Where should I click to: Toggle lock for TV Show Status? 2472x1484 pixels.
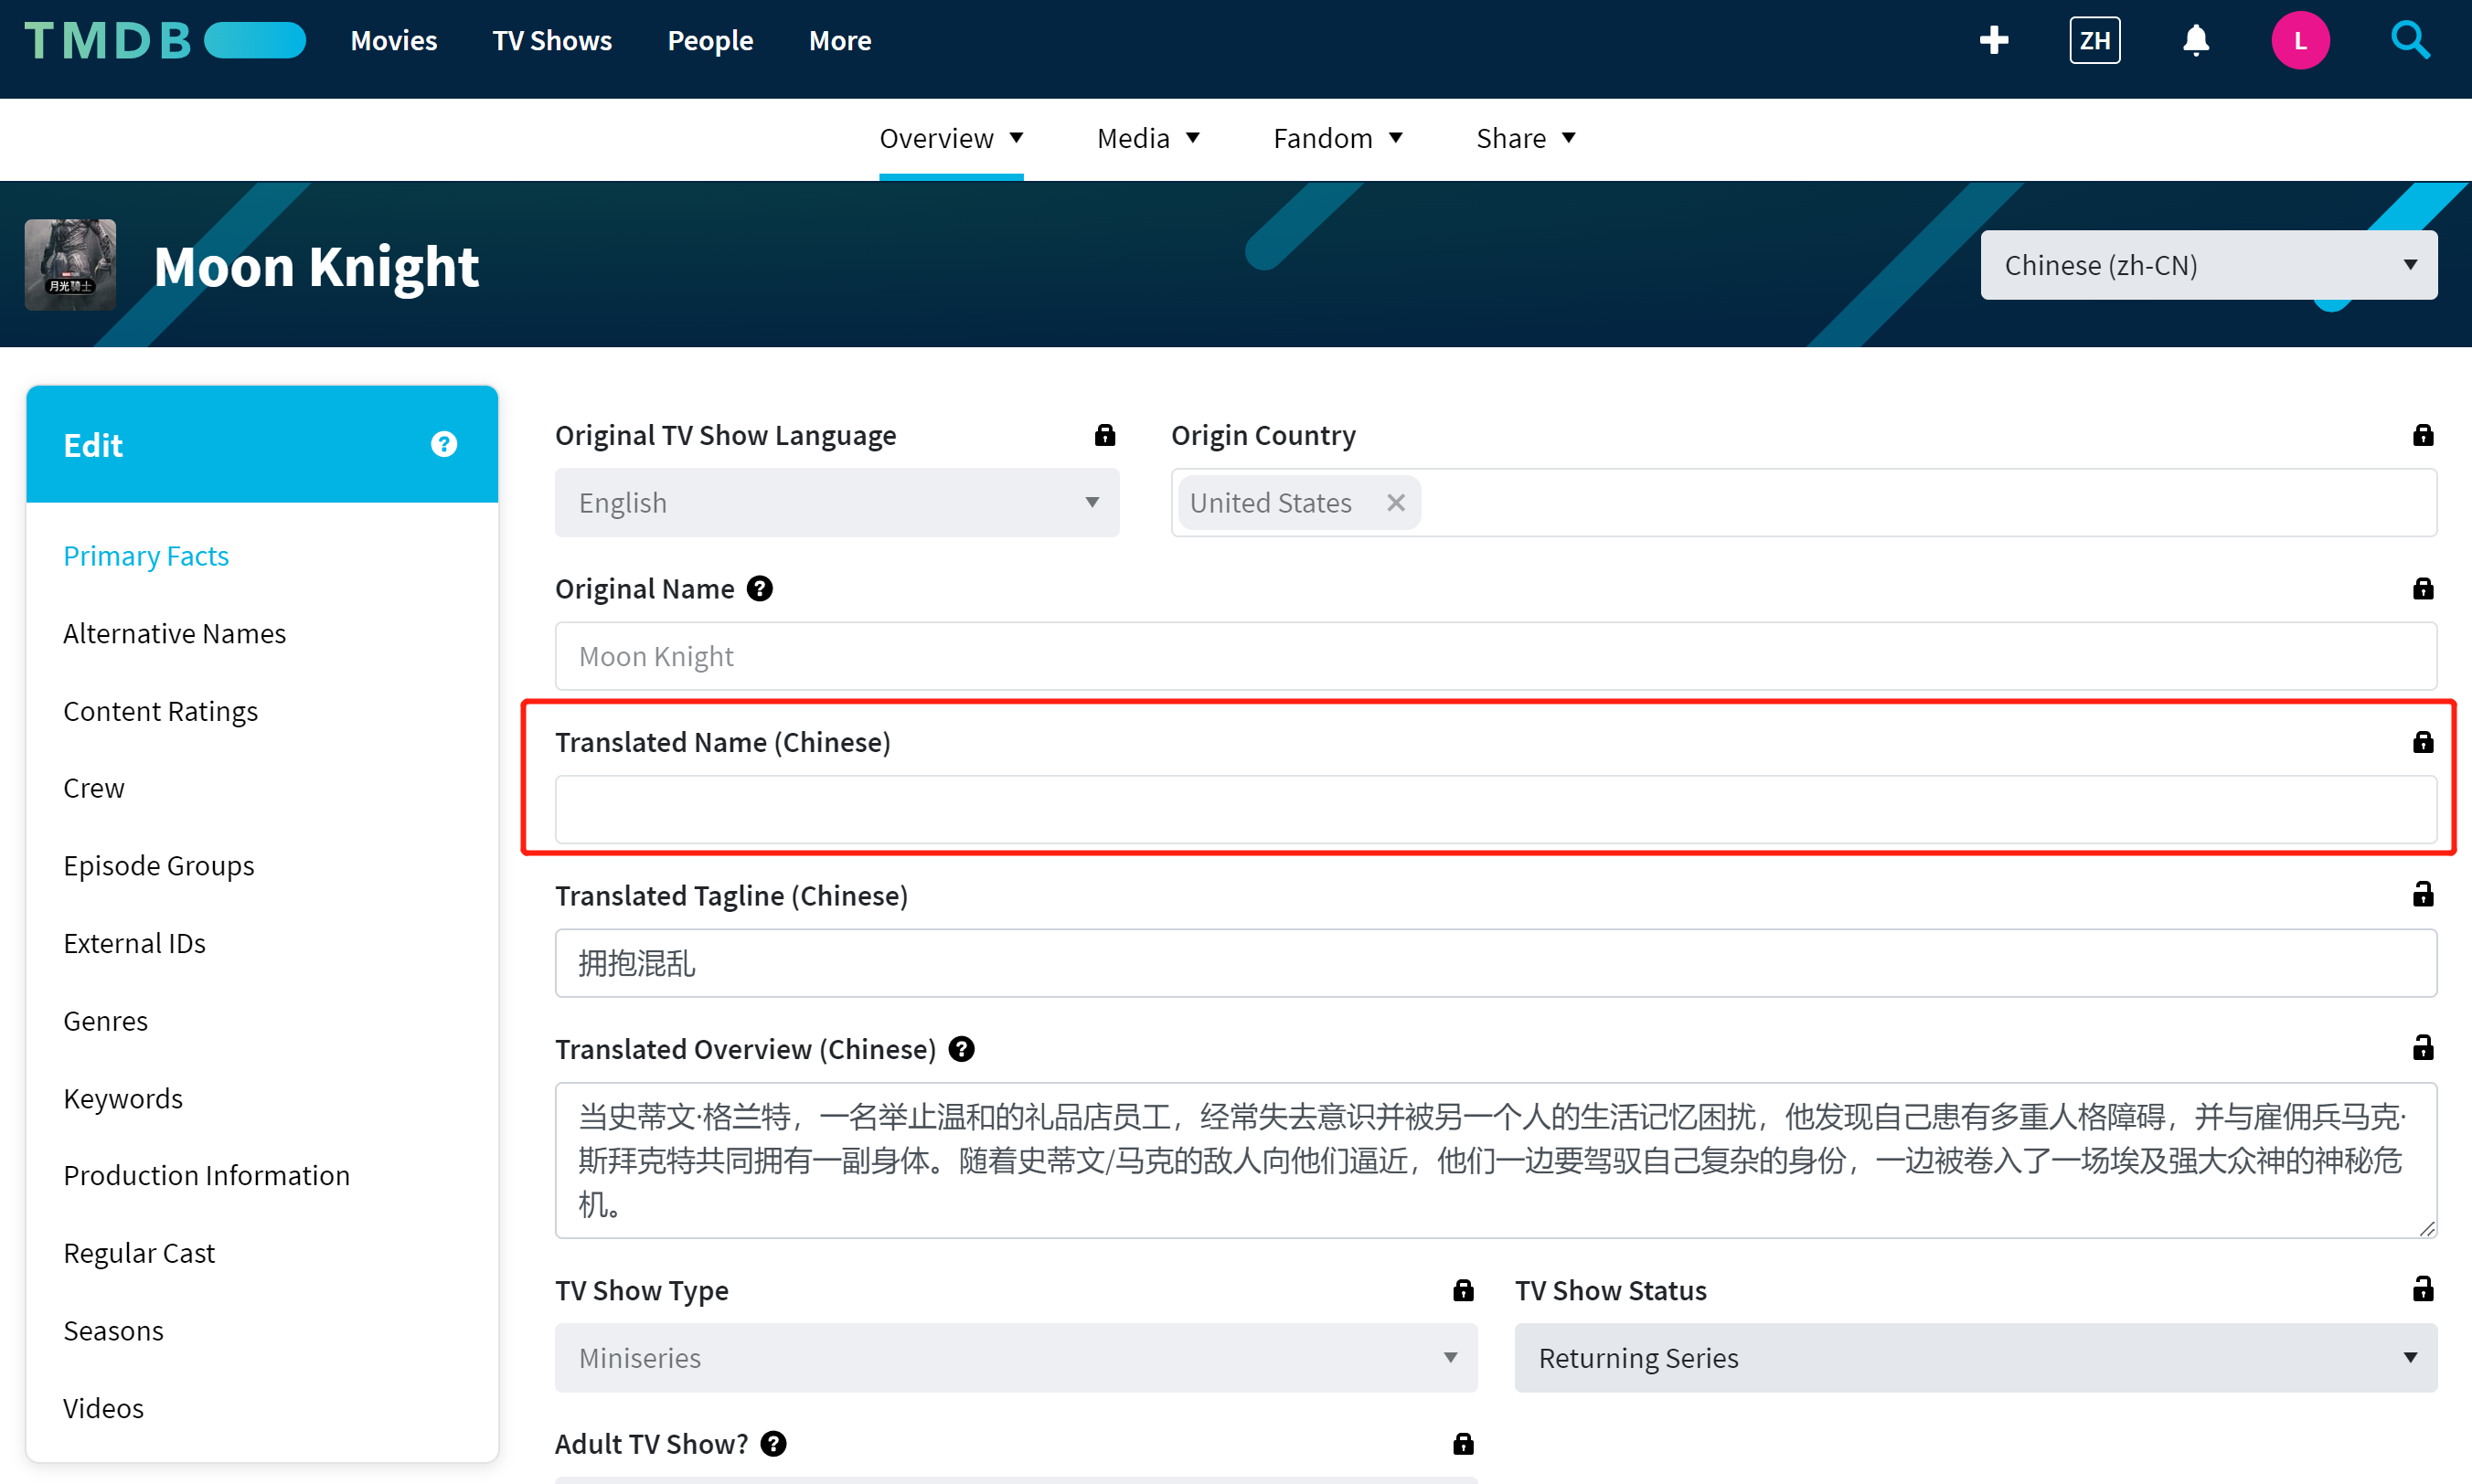tap(2422, 1290)
